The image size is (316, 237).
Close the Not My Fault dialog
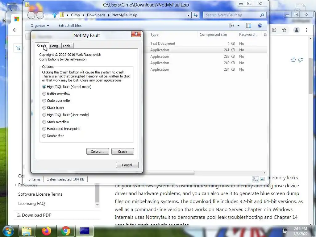136,34
